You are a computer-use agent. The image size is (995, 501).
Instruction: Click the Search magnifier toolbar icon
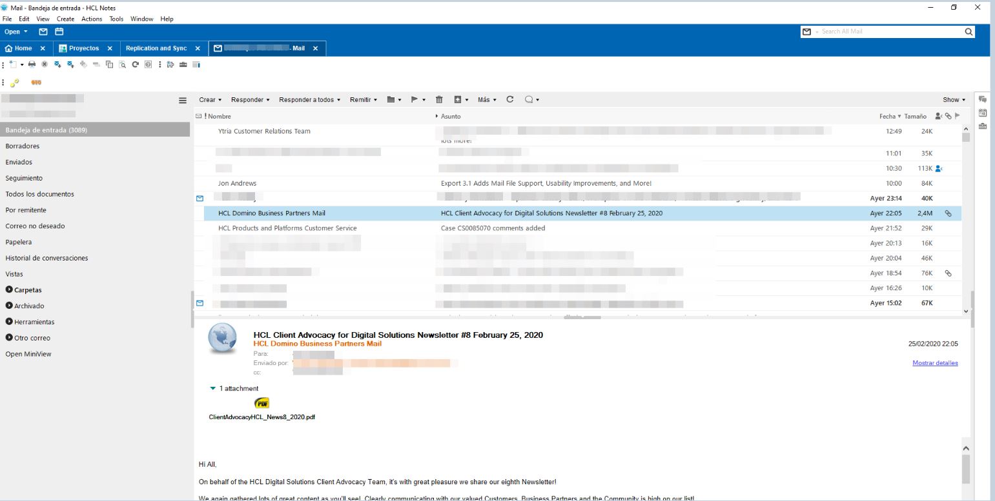[122, 64]
